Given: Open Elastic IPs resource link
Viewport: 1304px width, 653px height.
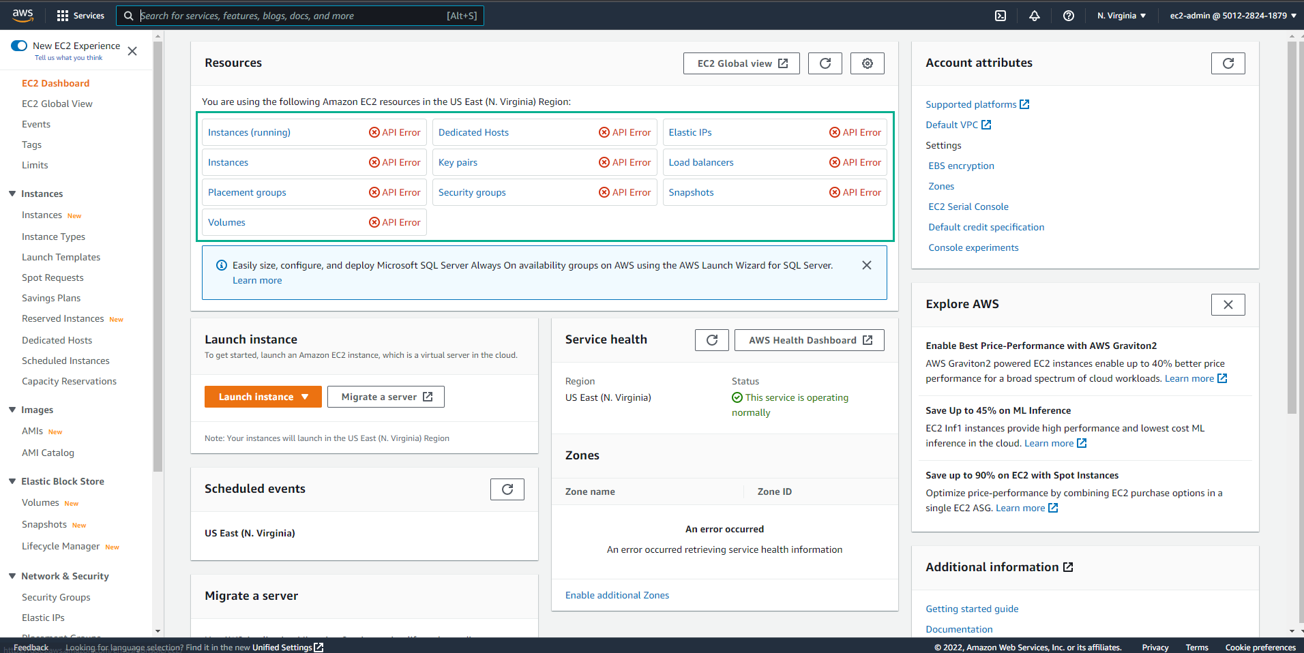Looking at the screenshot, I should pos(690,132).
